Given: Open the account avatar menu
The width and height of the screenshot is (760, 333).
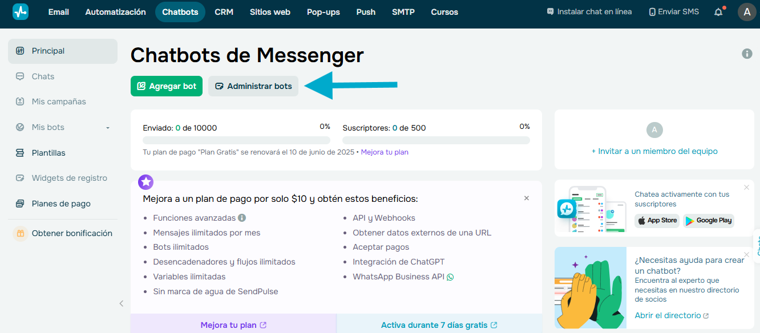Looking at the screenshot, I should 747,12.
